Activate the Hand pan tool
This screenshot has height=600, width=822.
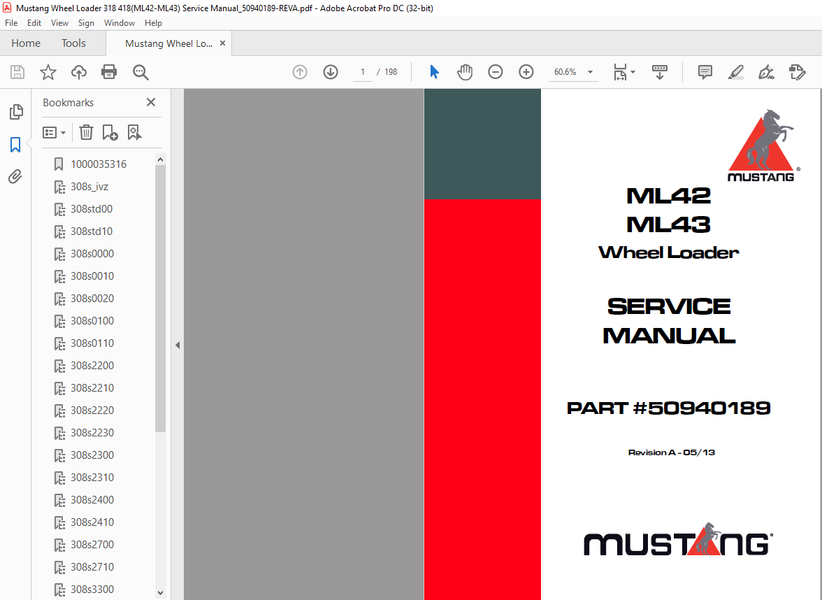click(x=464, y=72)
